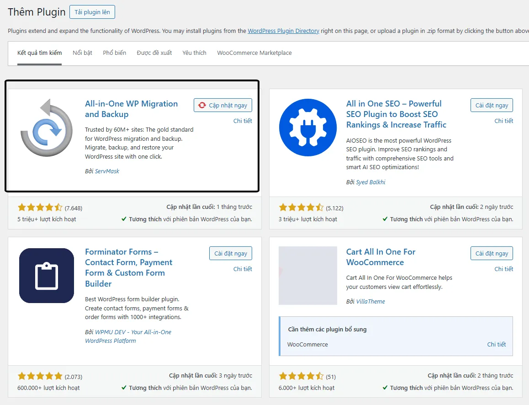
Task: Install Cart All In One For WooCommerce
Action: pyautogui.click(x=492, y=253)
